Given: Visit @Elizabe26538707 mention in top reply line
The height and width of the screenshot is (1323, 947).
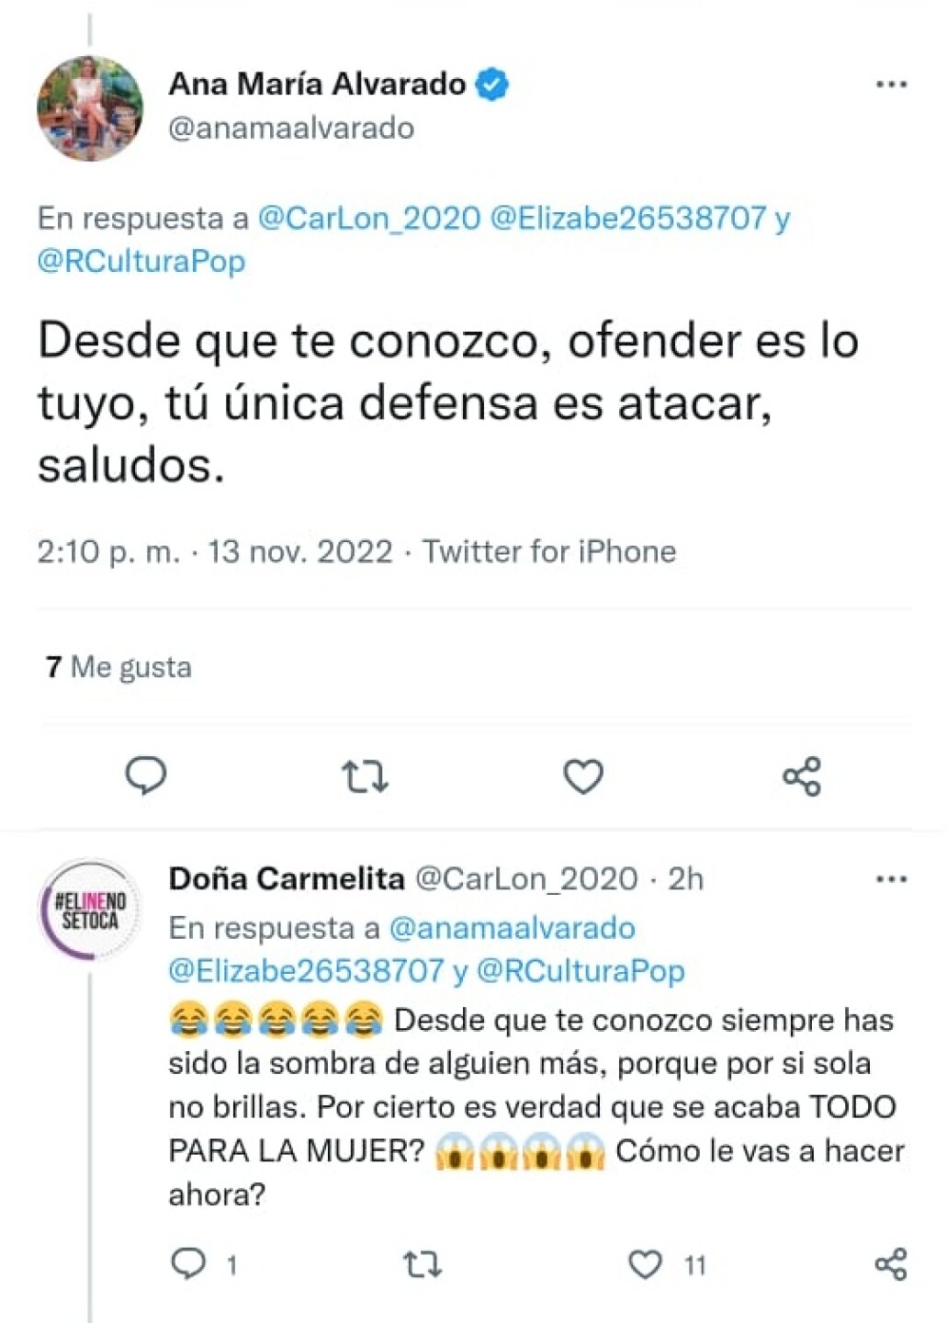Looking at the screenshot, I should (628, 218).
